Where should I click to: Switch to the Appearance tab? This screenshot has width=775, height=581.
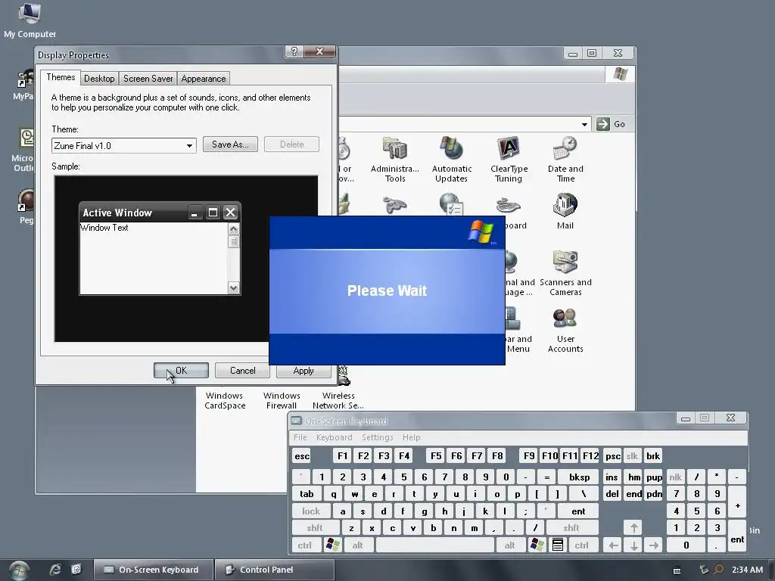tap(203, 79)
